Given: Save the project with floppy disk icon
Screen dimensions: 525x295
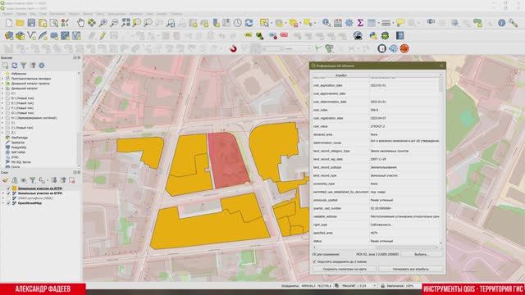Looking at the screenshot, I should click(x=31, y=23).
